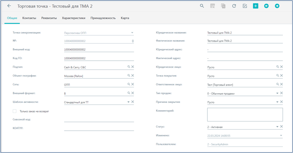Clear Ответственное лицо with its X icon

coord(281,84)
